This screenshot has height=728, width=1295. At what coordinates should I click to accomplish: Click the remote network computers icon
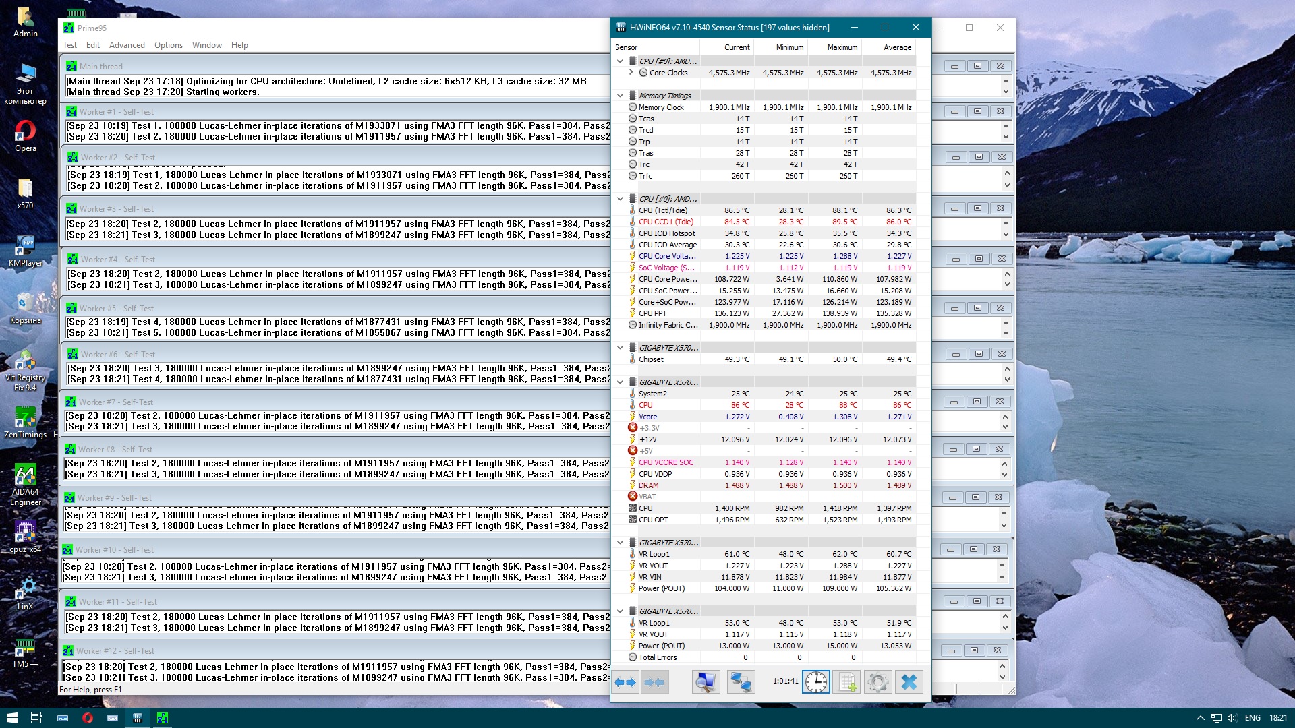pos(741,682)
